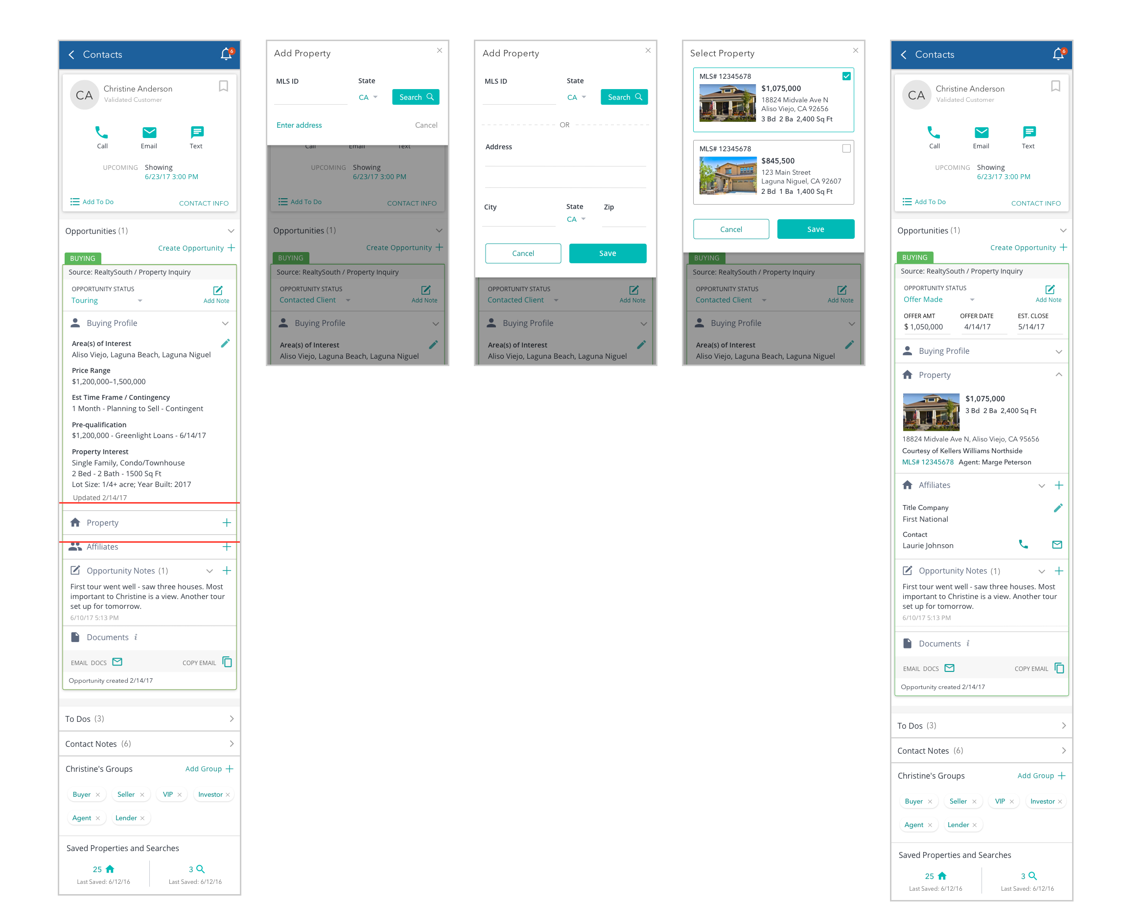The image size is (1146, 923).
Task: Remove Investor group tag in right screen
Action: [x=1060, y=802]
